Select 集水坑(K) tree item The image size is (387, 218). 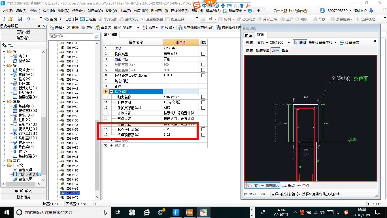click(x=23, y=115)
